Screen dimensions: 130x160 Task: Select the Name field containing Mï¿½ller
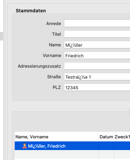[x=97, y=45]
